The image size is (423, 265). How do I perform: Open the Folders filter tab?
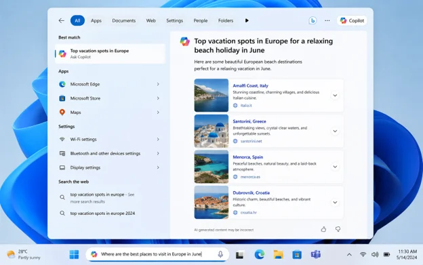[226, 20]
